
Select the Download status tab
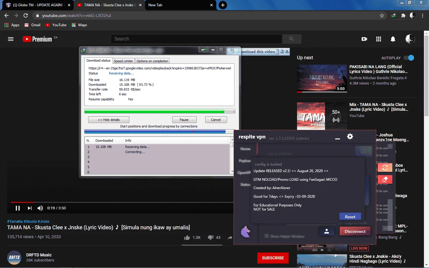[98, 60]
